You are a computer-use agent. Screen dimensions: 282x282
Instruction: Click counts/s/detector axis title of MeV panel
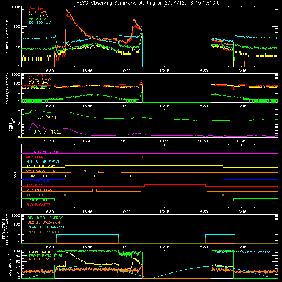pyautogui.click(x=7, y=88)
